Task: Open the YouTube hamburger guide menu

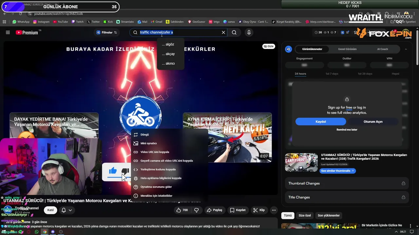Action: point(8,32)
